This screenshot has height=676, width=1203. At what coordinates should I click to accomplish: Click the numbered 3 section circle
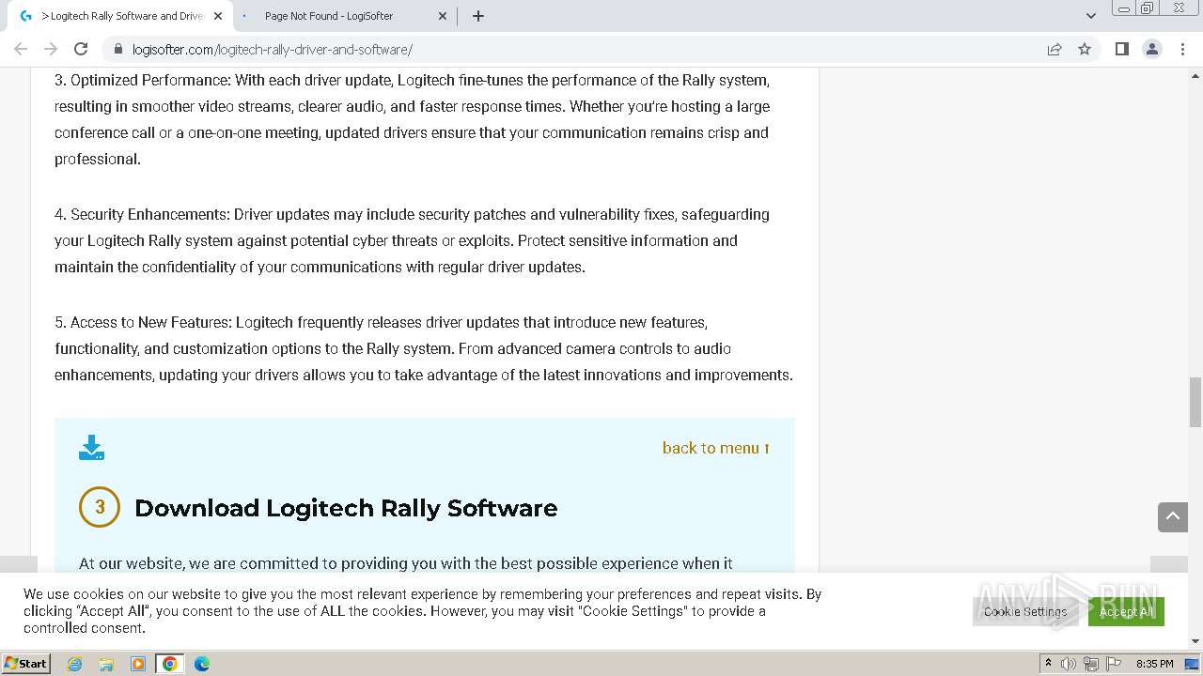(100, 508)
